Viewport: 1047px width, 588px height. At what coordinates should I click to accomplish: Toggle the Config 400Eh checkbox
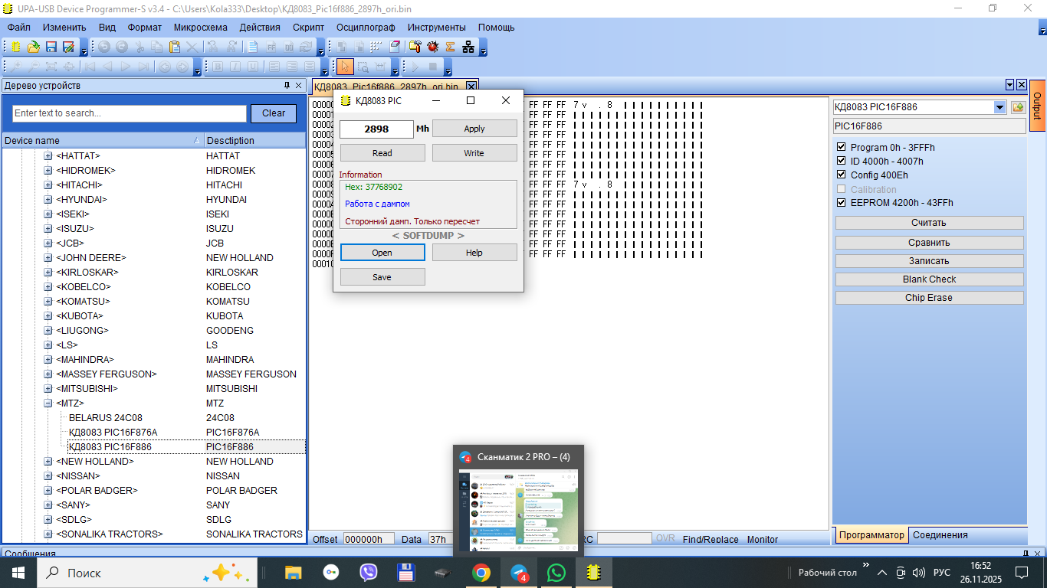click(x=842, y=175)
